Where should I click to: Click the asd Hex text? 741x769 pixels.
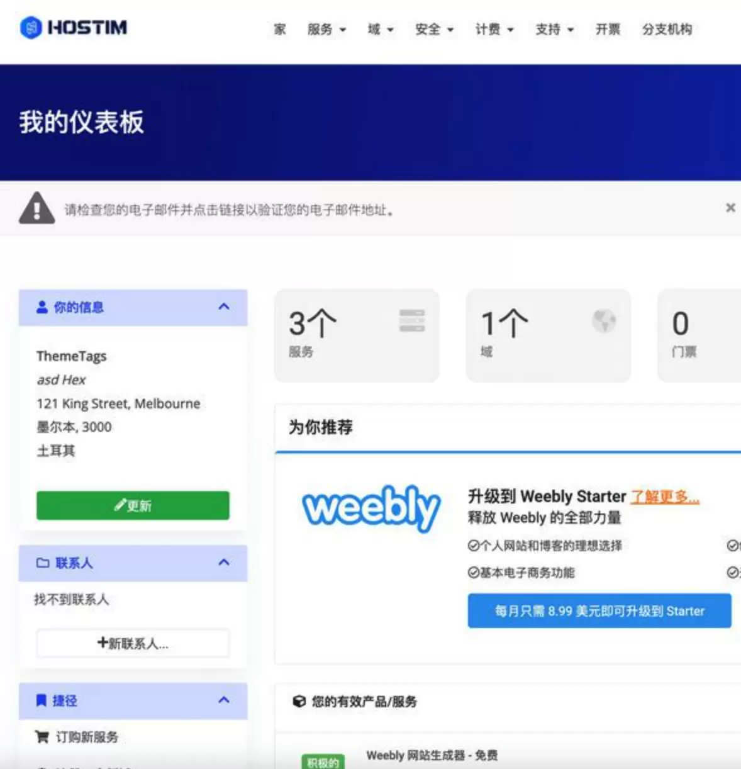61,379
